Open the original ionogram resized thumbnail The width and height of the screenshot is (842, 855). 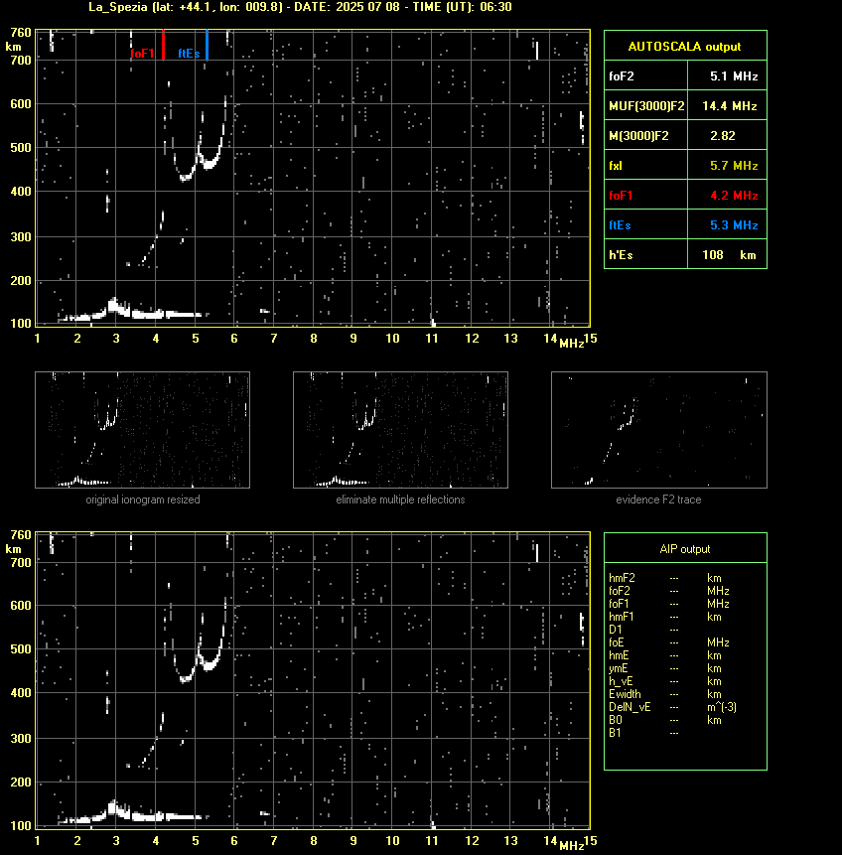tap(142, 430)
